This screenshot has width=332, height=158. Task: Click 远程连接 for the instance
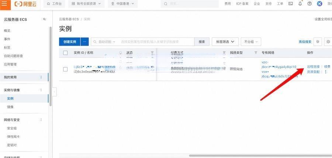313,67
